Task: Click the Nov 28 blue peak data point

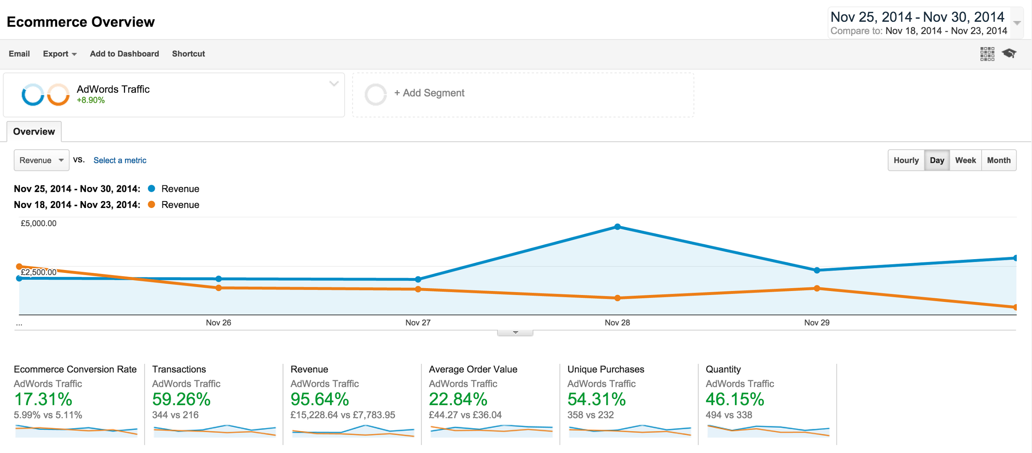Action: (617, 227)
